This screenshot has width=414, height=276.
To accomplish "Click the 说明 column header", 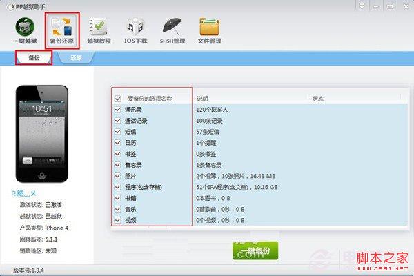I will [x=202, y=99].
